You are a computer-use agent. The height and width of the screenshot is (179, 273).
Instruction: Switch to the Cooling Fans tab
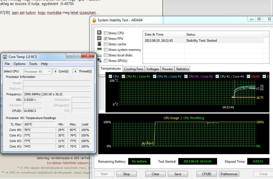[x=133, y=69]
